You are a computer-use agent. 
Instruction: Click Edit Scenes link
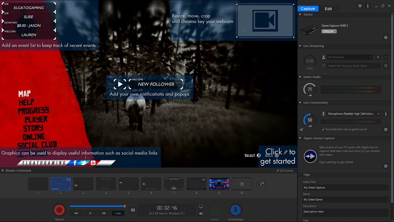[x=285, y=171]
